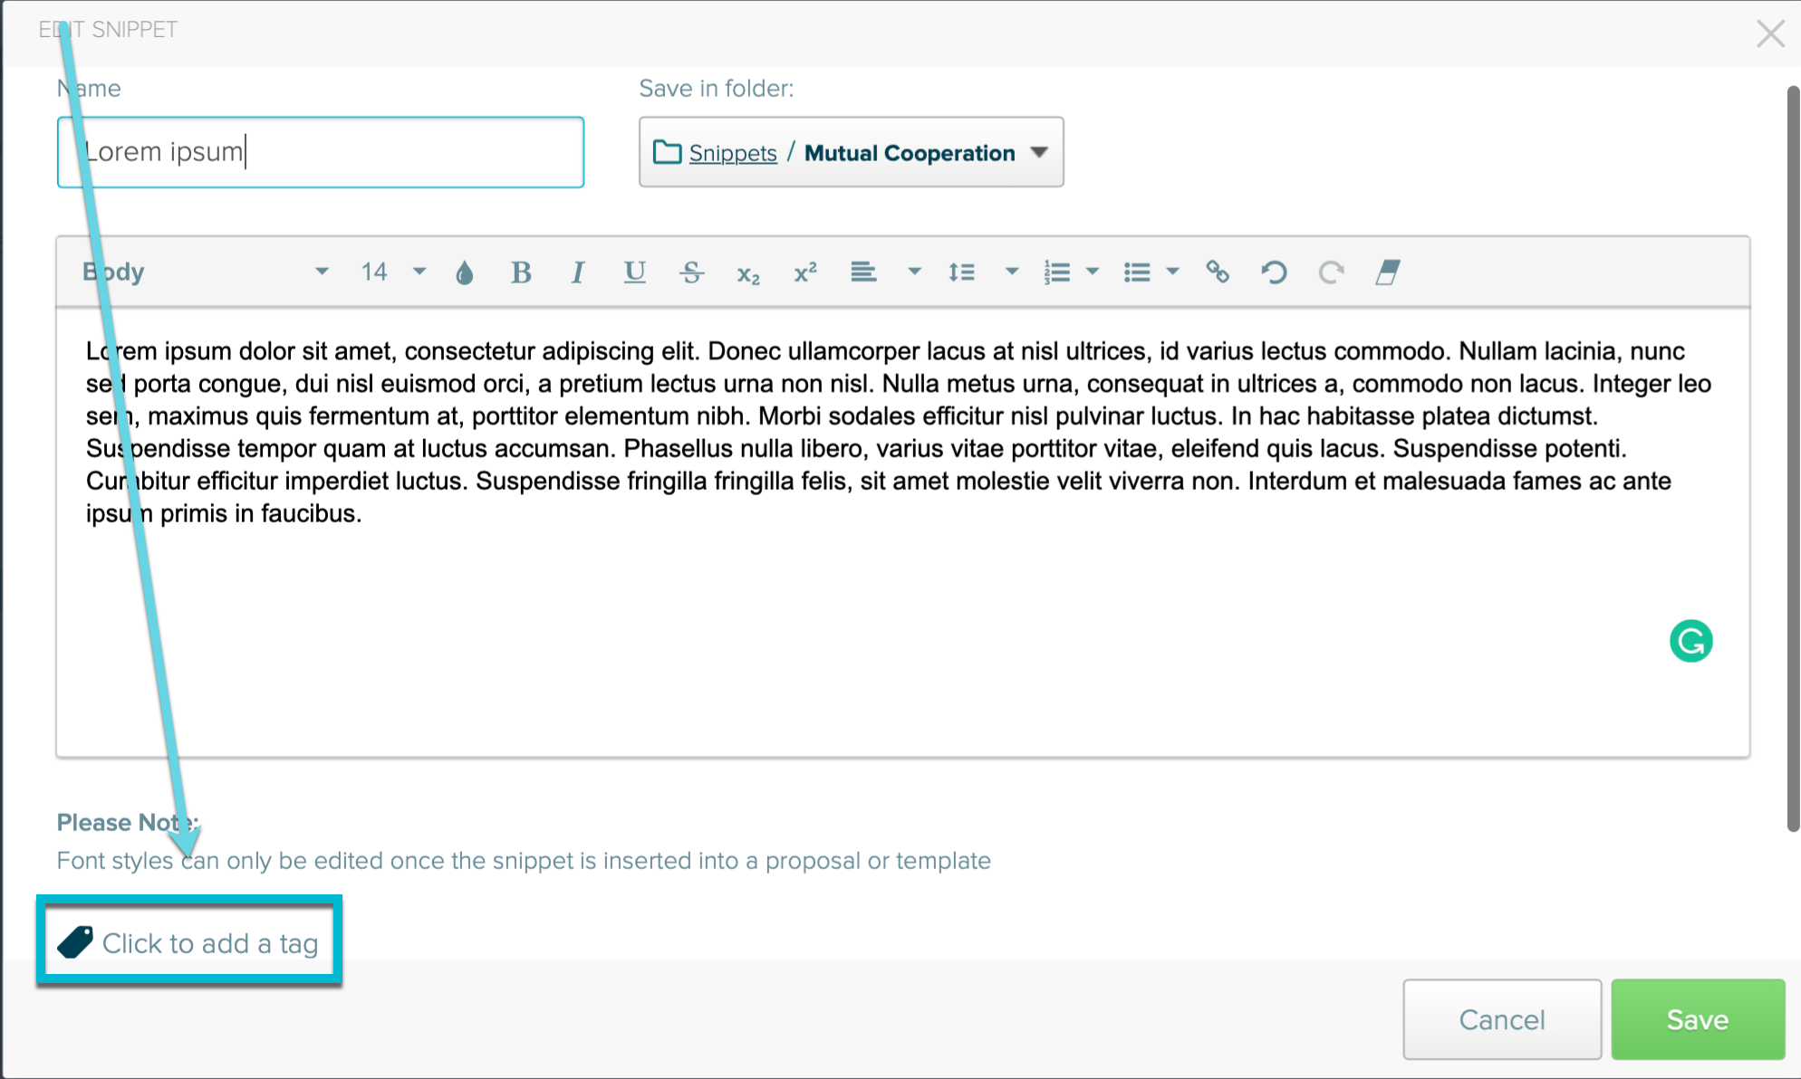Click the tag icon
This screenshot has width=1801, height=1079.
coord(75,942)
